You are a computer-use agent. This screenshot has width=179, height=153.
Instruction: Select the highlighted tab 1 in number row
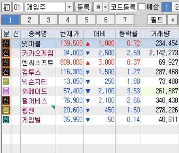point(11,20)
